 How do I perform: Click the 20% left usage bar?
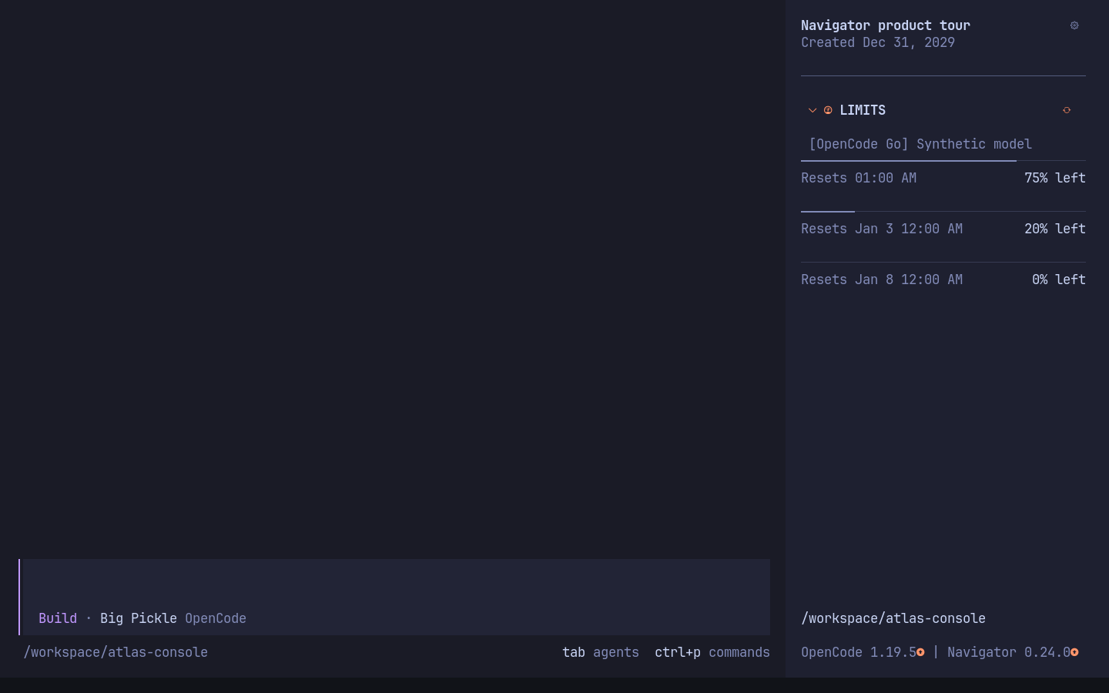click(943, 212)
